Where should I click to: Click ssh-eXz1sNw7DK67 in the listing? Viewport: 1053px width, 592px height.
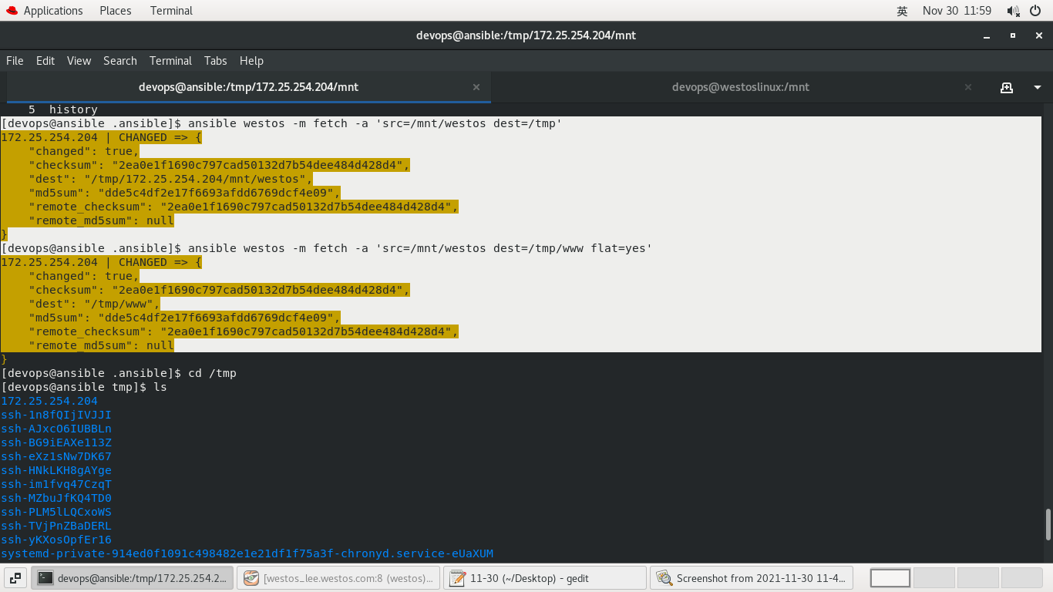tap(56, 456)
